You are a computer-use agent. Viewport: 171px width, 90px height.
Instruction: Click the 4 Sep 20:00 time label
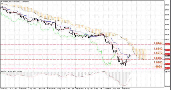pyautogui.click(x=116, y=89)
